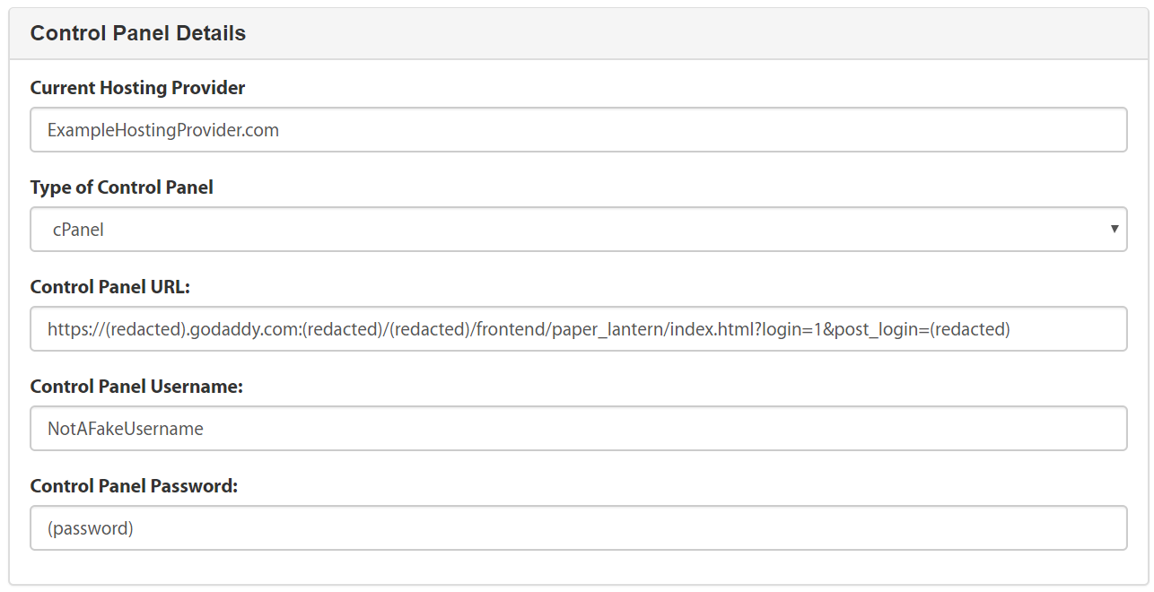The height and width of the screenshot is (592, 1154).
Task: Click the "Current Hosting Provider" label
Action: pyautogui.click(x=137, y=88)
